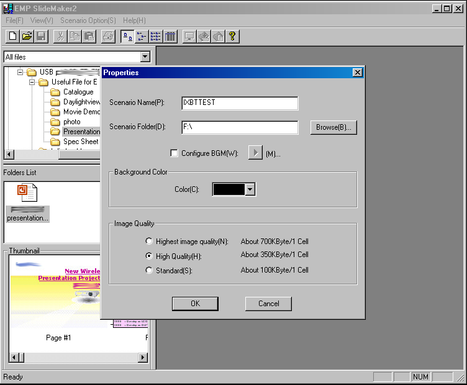Click the Cut scissors toolbar icon
Viewport: 467px width, 385px height.
[x=60, y=37]
